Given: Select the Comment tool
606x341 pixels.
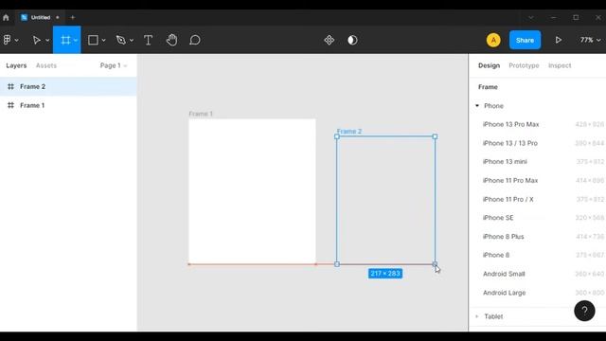Looking at the screenshot, I should [x=195, y=40].
